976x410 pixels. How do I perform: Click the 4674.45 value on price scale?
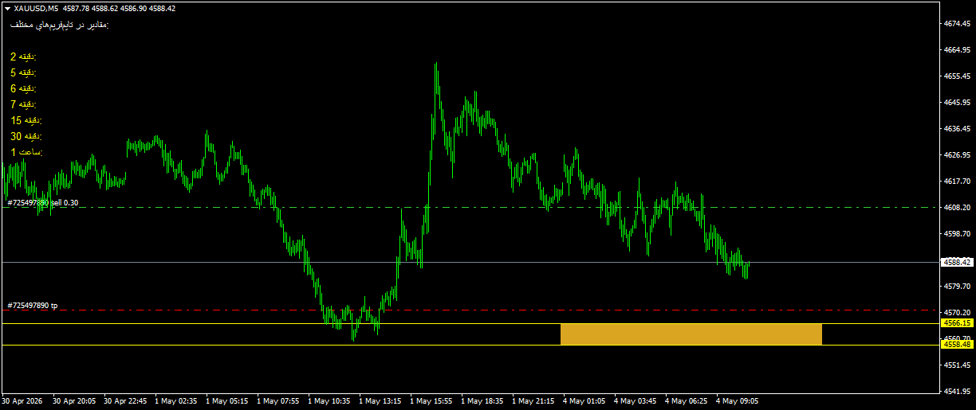[956, 24]
